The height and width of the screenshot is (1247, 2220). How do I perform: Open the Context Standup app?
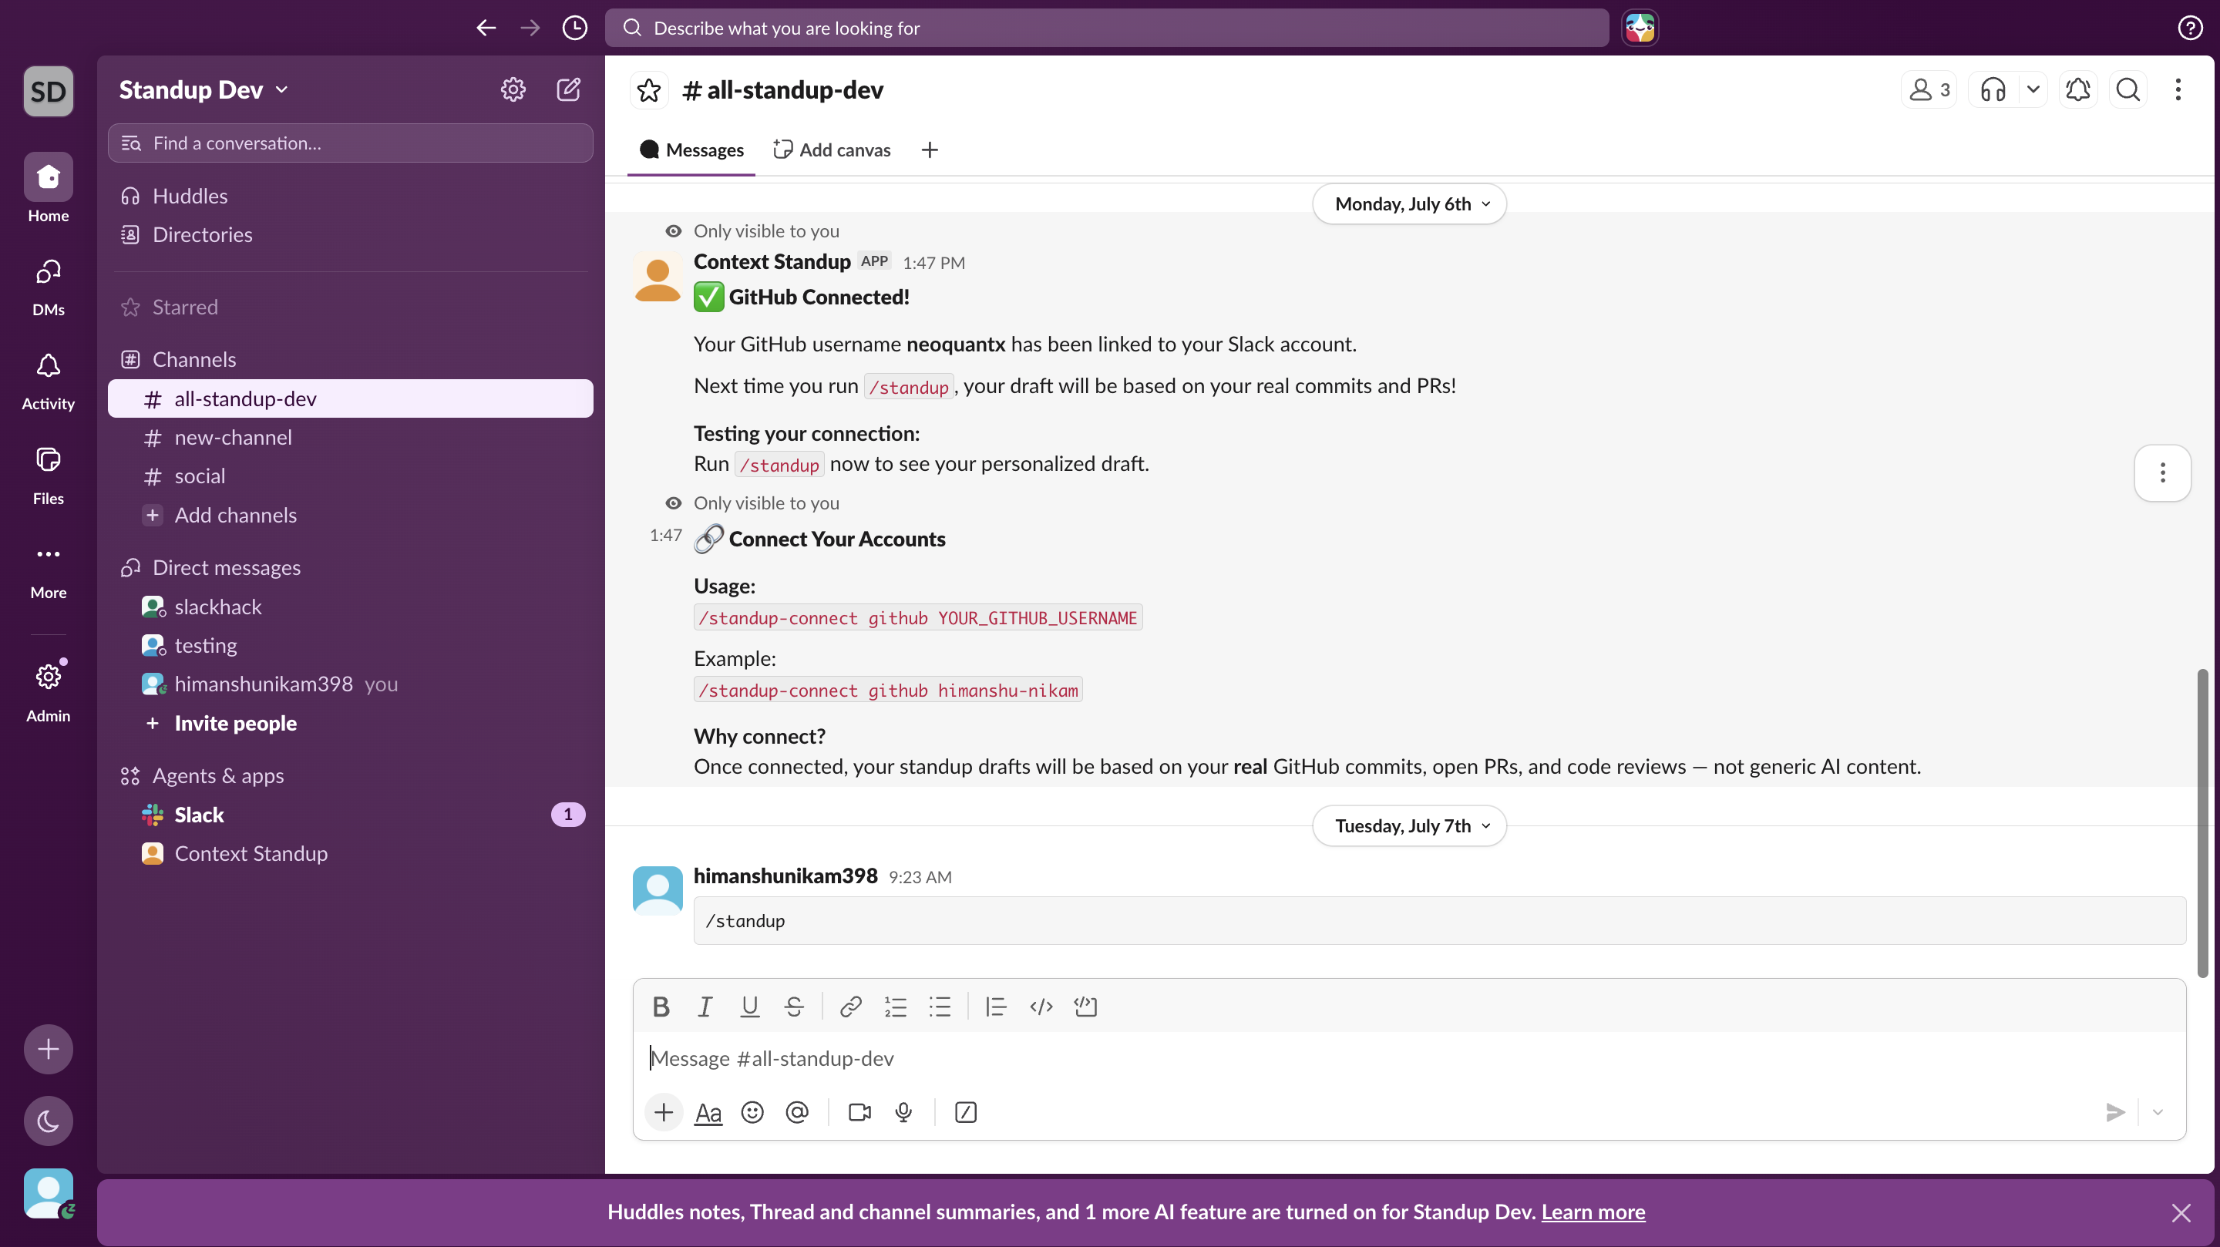pyautogui.click(x=350, y=854)
